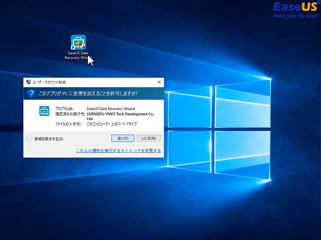Click the ユーザー アカウント制御 title text
This screenshot has width=321, height=240.
49,82
